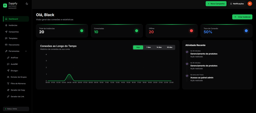The height and width of the screenshot is (113, 256).
Task: Click the Faturamento card icon
Action: [6, 45]
